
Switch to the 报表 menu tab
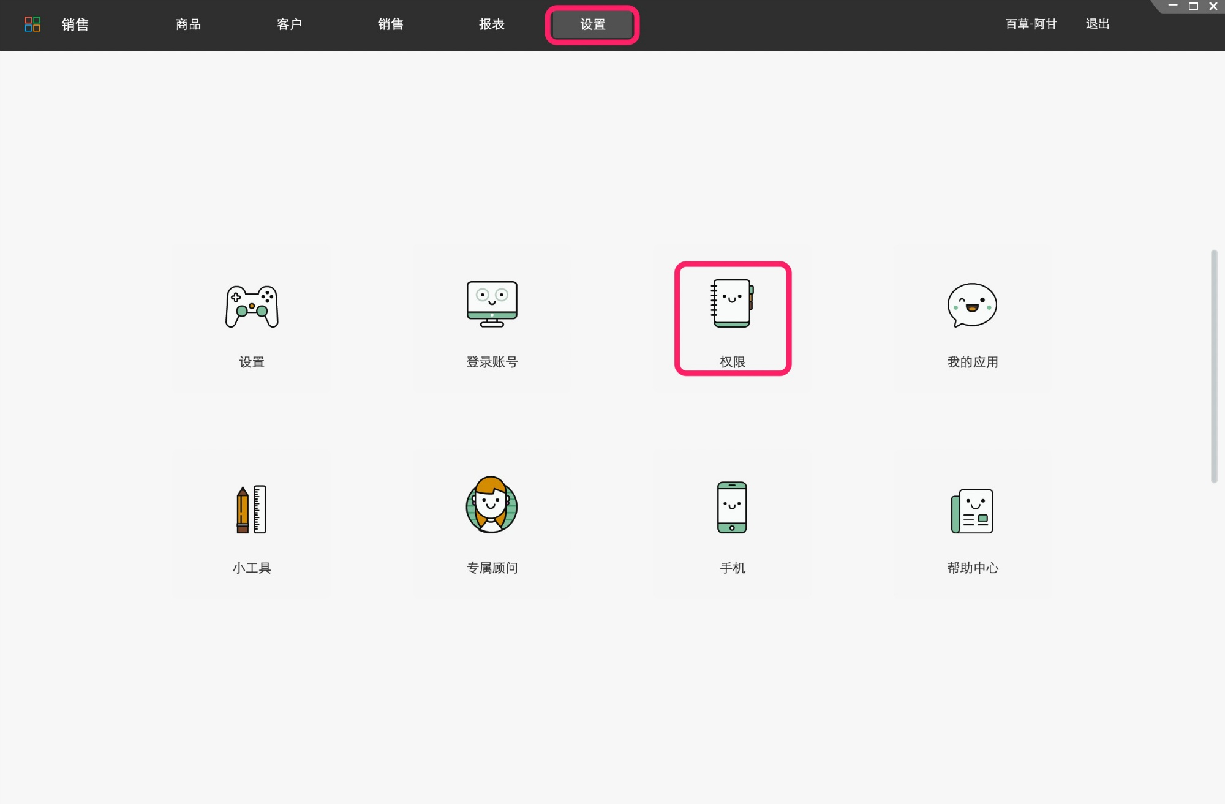coord(491,24)
